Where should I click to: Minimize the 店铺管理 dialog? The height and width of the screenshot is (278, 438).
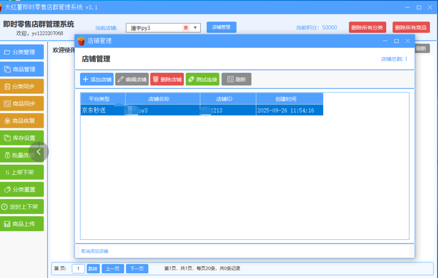pyautogui.click(x=385, y=41)
